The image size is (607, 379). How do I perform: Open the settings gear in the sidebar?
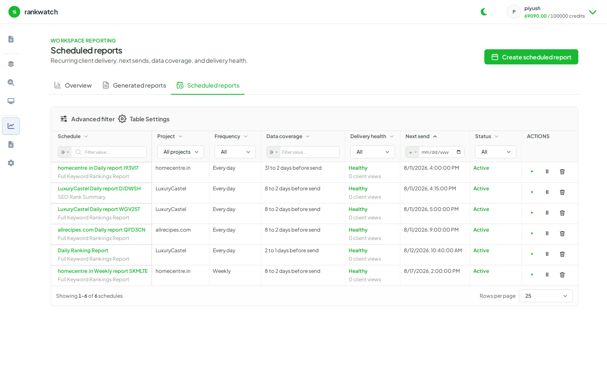11,163
